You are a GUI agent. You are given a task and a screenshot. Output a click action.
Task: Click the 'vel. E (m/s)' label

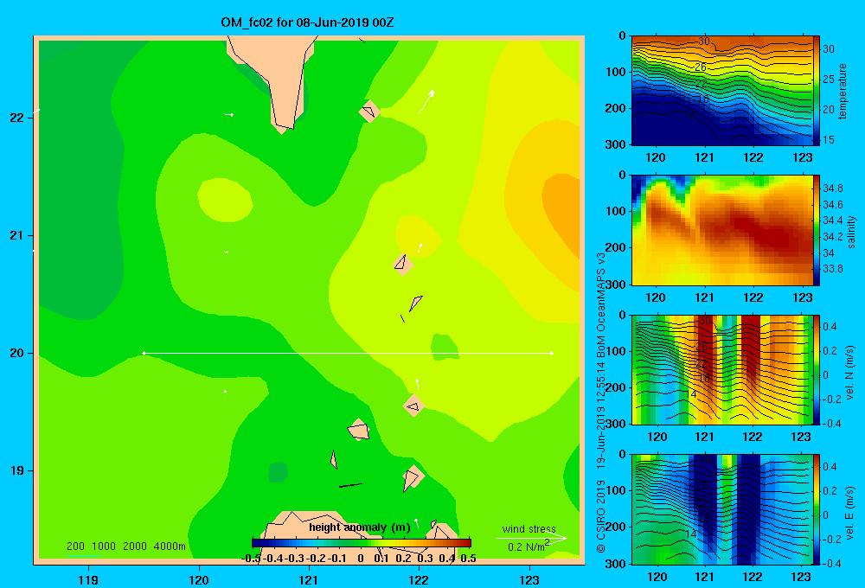[850, 512]
